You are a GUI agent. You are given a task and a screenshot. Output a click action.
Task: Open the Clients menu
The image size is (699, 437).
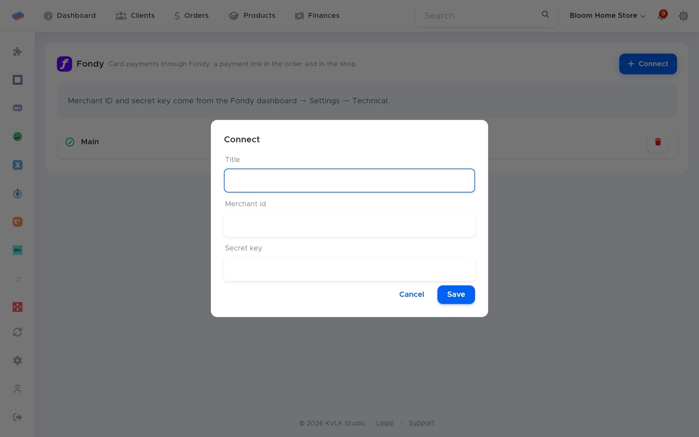pos(135,16)
